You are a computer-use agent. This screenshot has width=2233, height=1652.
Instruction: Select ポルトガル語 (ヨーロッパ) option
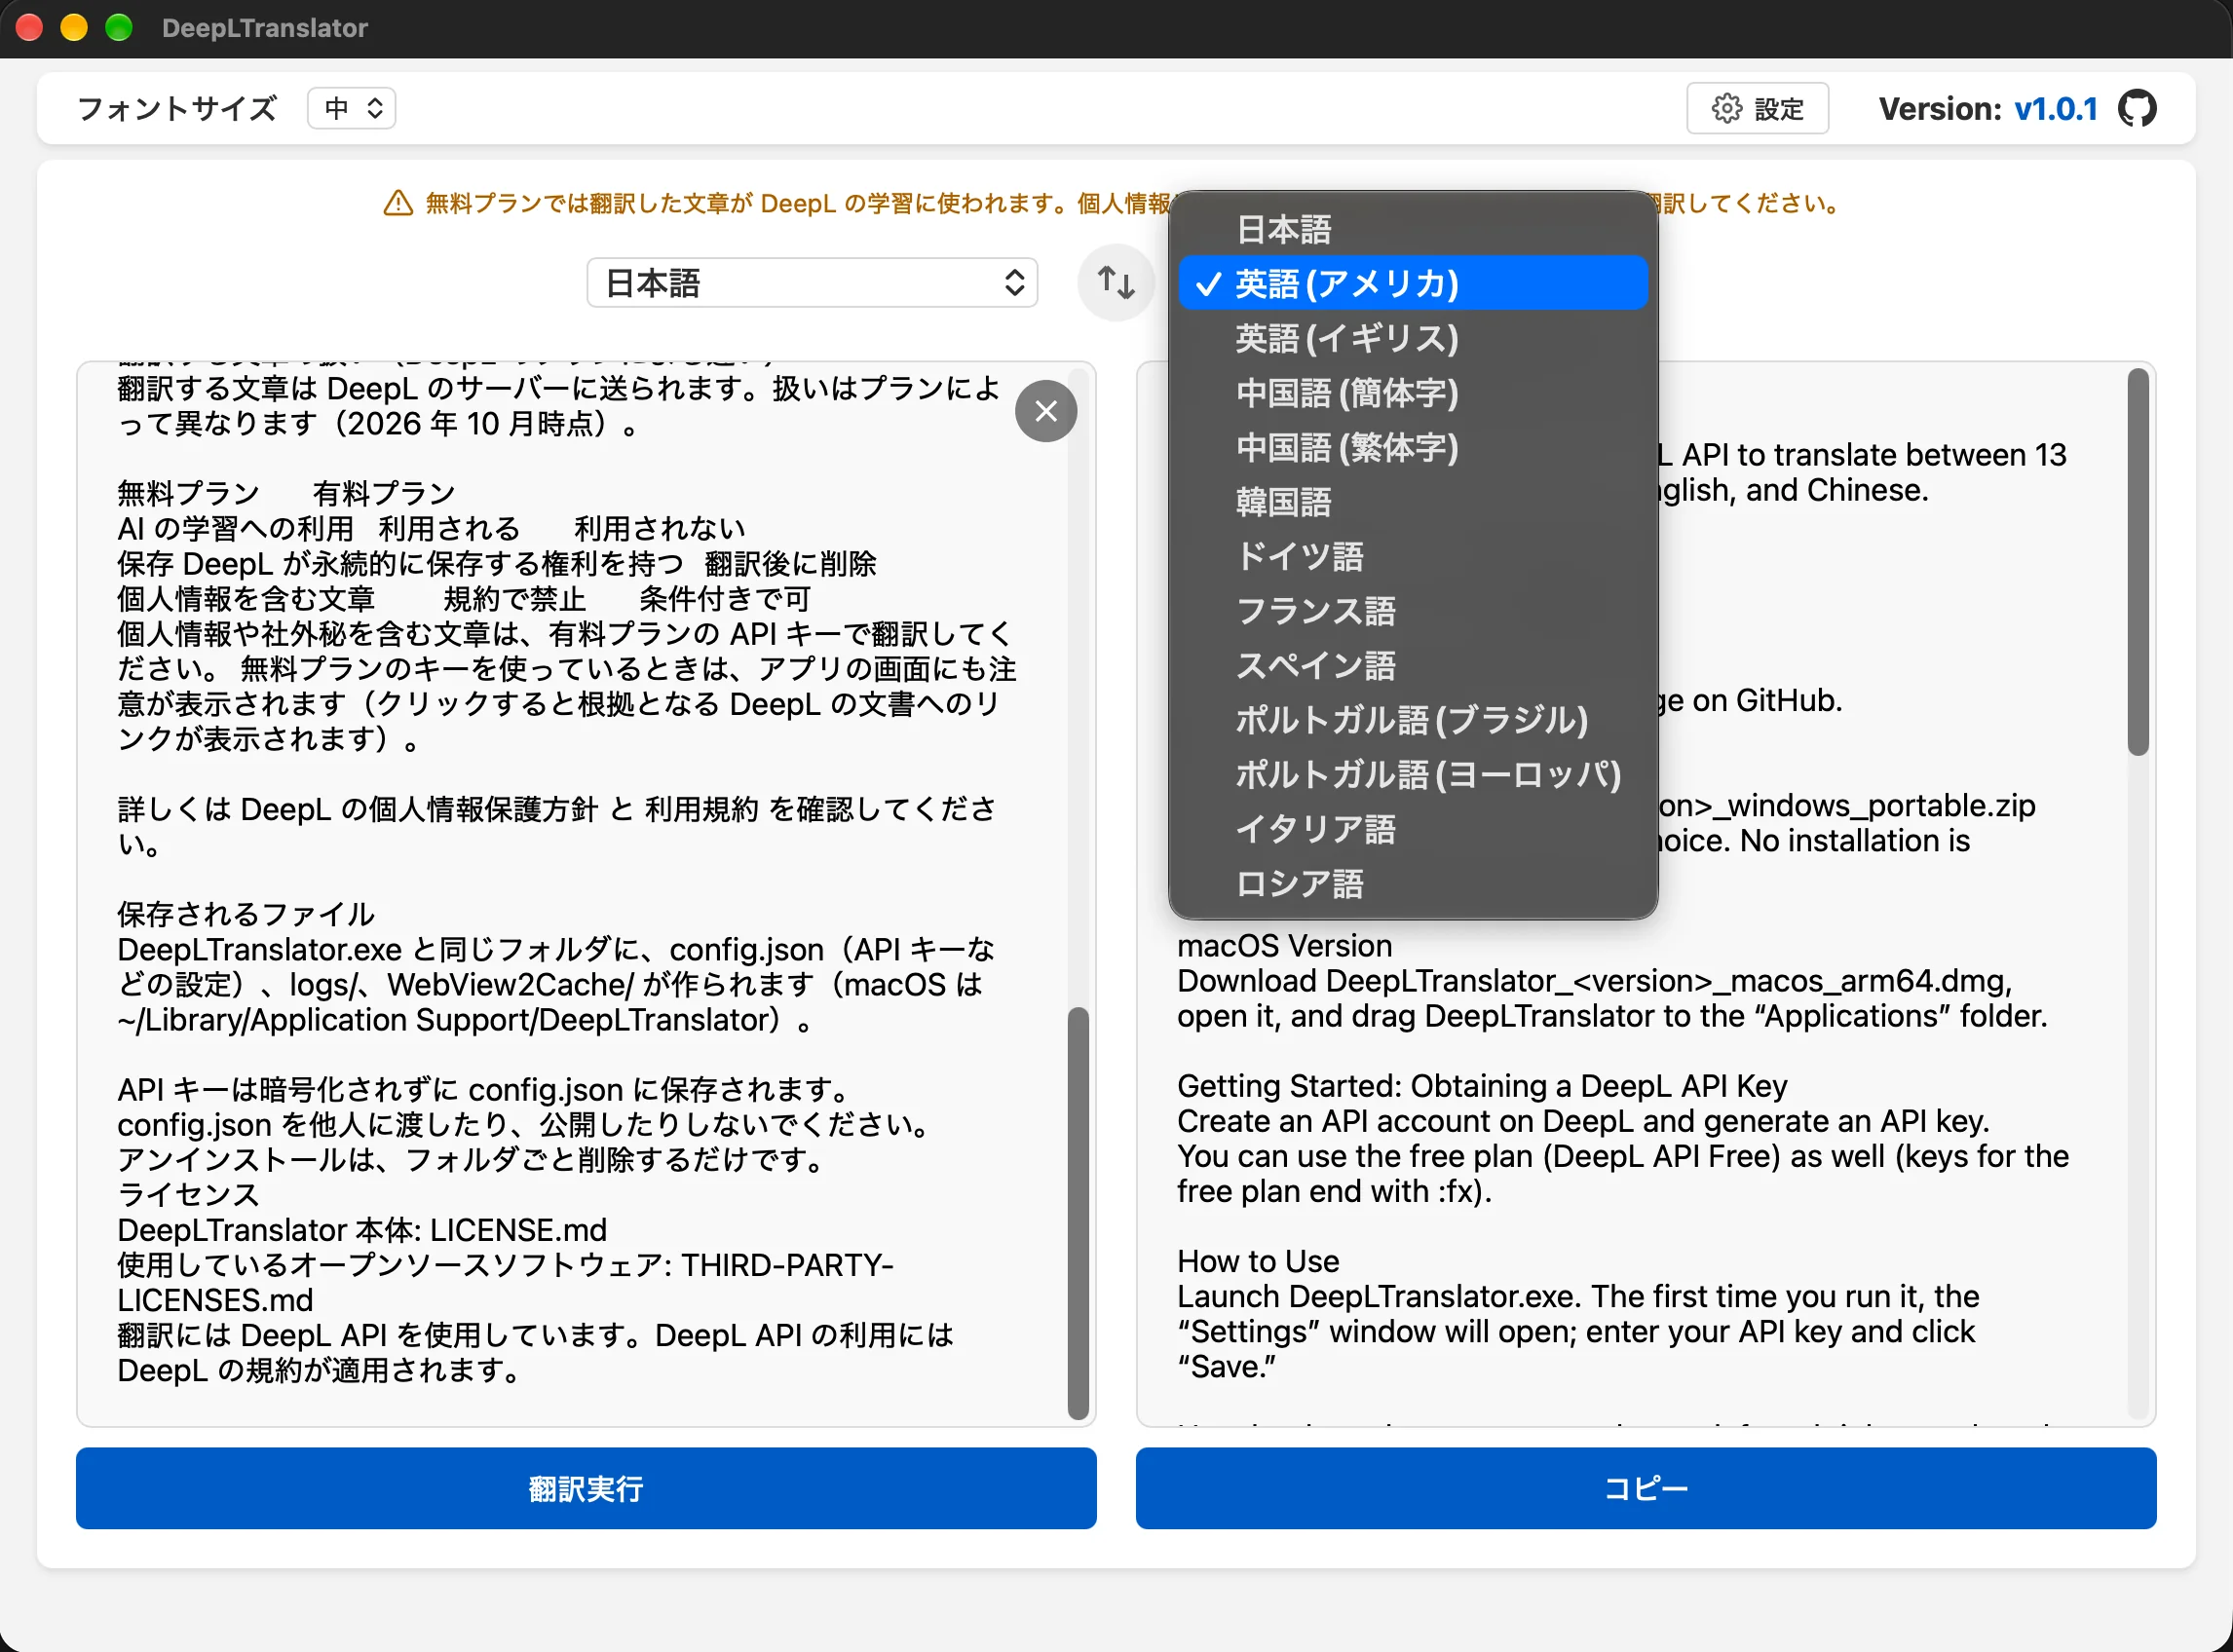1412,775
